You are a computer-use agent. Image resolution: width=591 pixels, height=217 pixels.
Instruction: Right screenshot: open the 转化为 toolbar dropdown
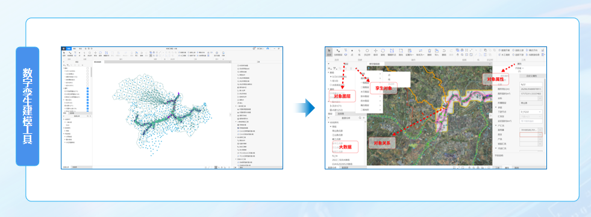pos(421,52)
